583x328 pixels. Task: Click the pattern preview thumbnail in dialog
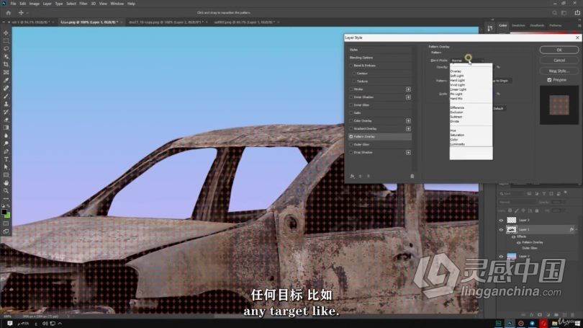[559, 105]
